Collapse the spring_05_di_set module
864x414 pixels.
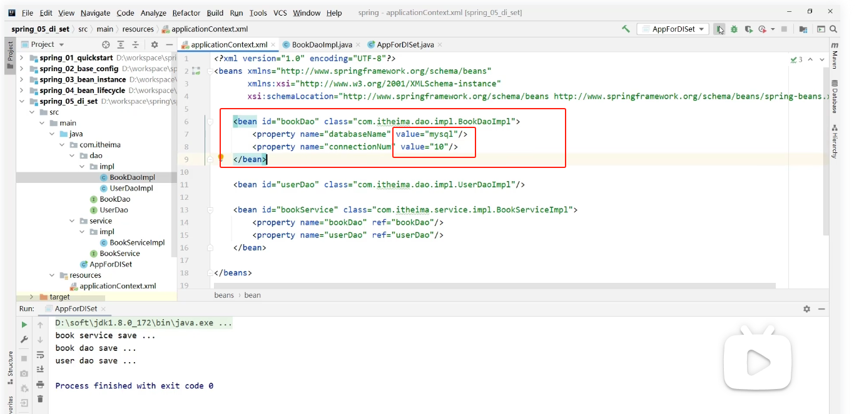22,101
